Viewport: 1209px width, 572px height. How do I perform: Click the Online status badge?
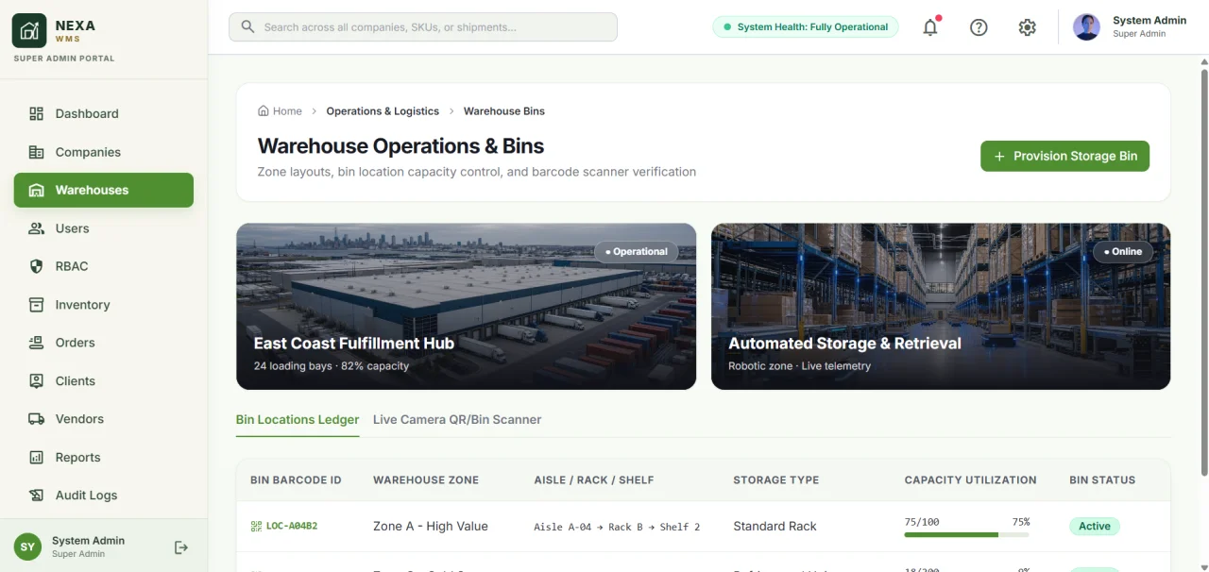tap(1124, 252)
